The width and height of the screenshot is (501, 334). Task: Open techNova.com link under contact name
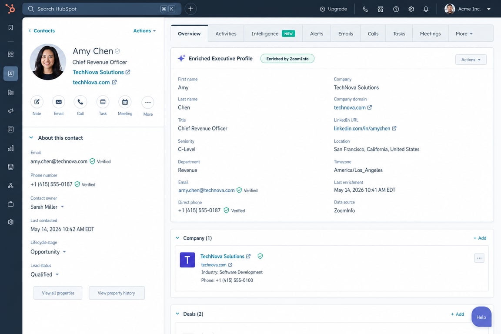click(x=94, y=82)
